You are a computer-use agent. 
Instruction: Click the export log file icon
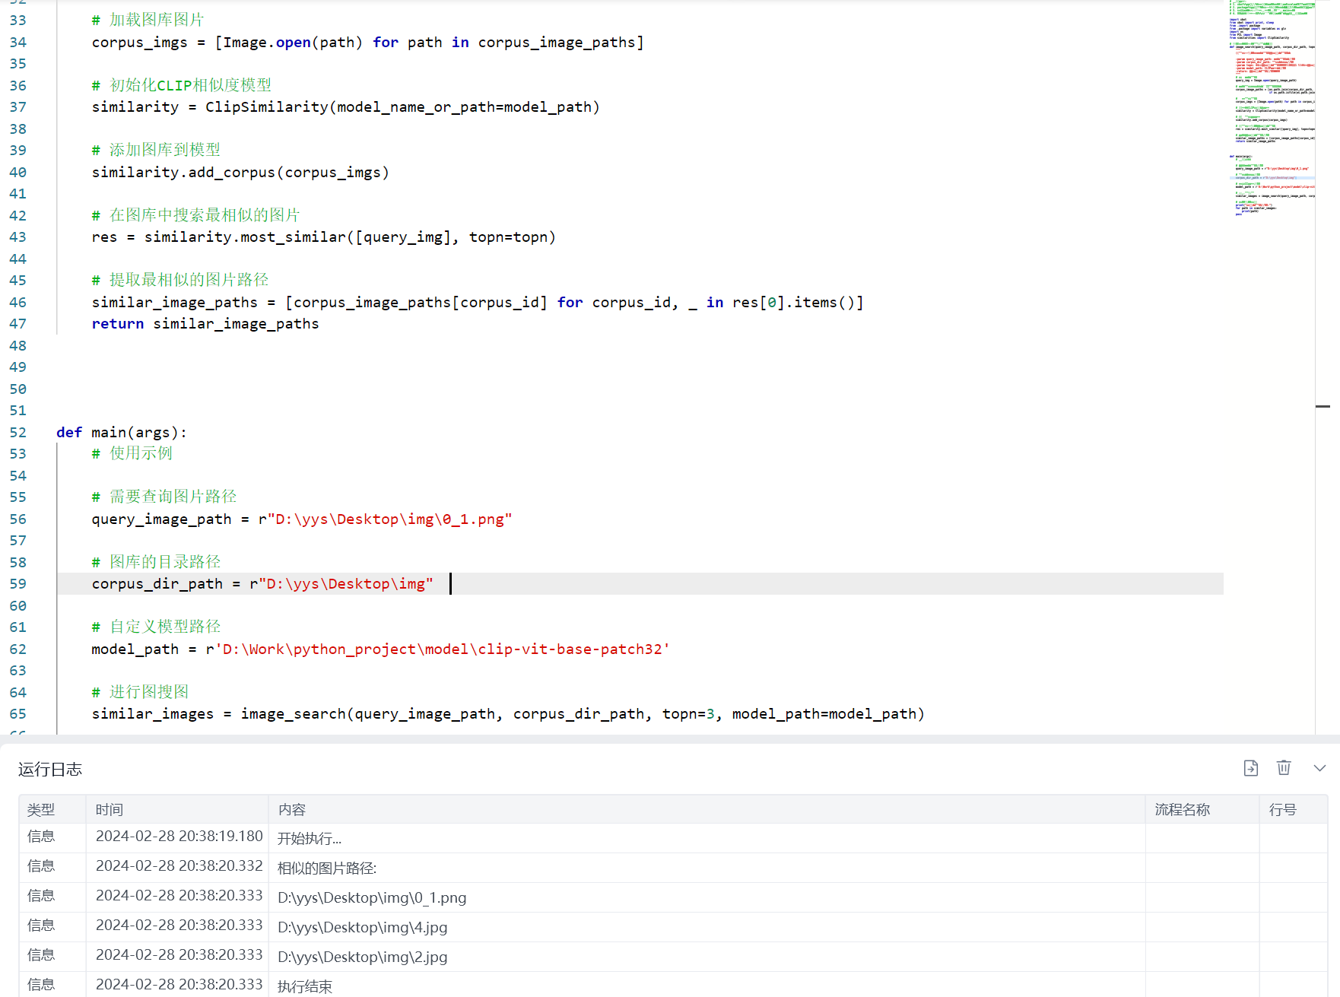1250,768
